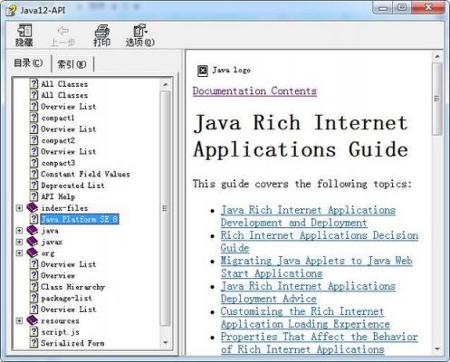
Task: Select the Deprecated List entry
Action: (x=72, y=186)
